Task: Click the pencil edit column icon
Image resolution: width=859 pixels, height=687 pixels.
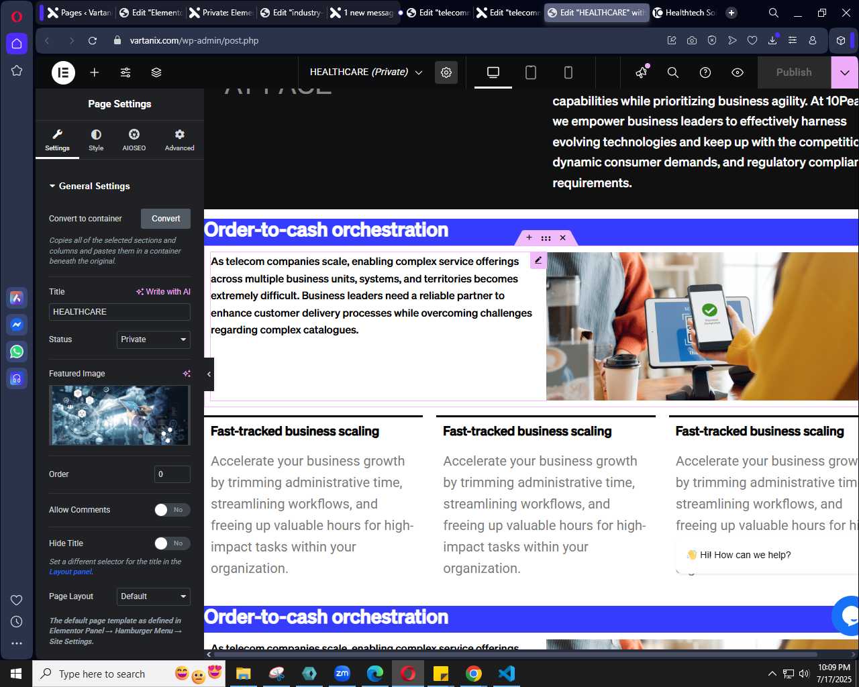Action: (x=538, y=260)
